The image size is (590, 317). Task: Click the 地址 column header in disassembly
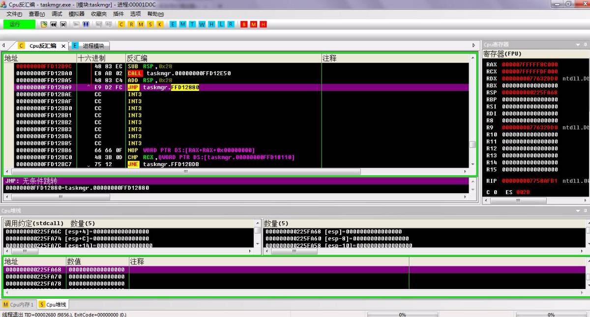[40, 58]
